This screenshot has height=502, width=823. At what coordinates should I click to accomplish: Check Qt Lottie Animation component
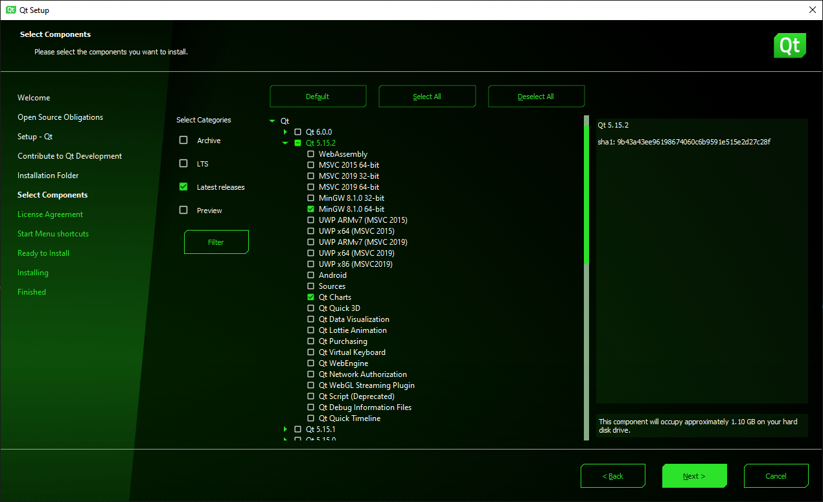310,330
